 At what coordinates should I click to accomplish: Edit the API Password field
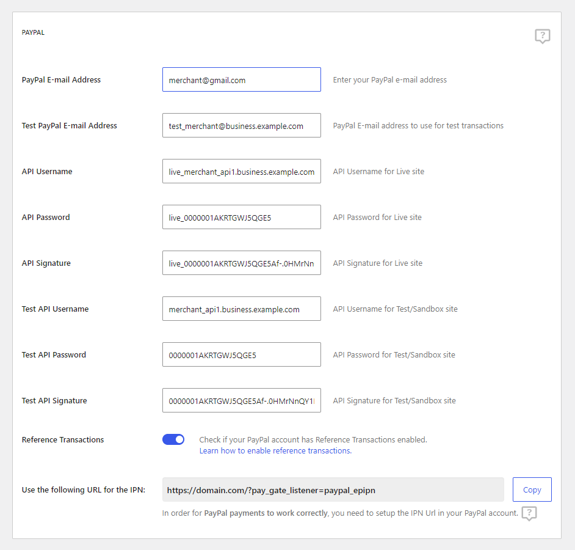pyautogui.click(x=242, y=217)
